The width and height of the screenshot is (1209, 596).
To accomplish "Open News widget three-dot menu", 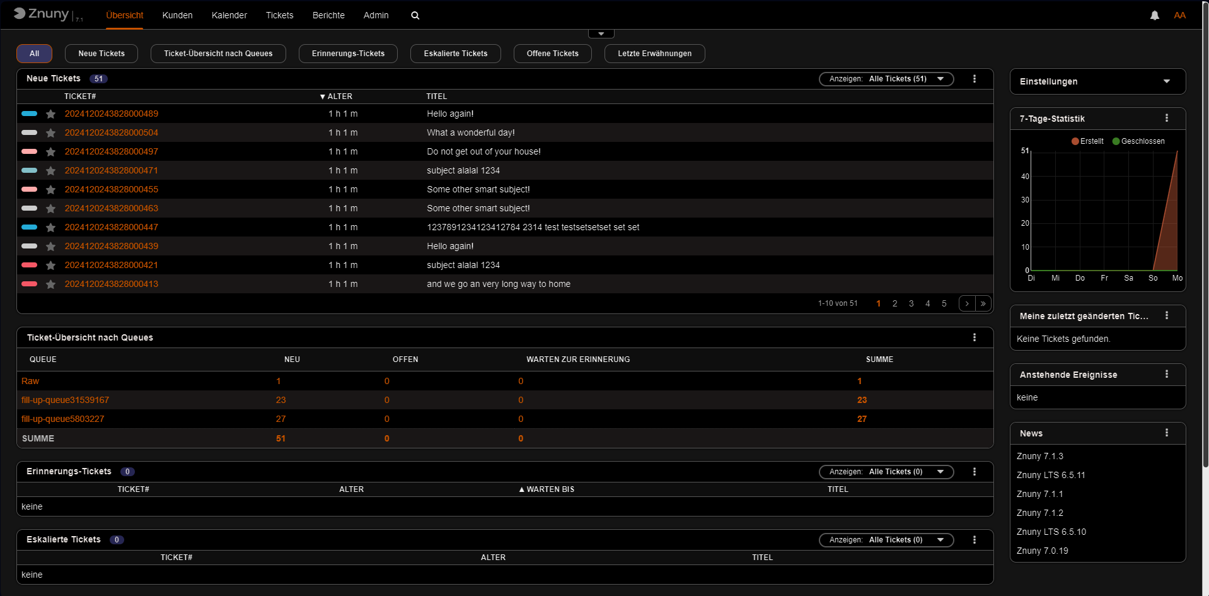I will 1166,433.
